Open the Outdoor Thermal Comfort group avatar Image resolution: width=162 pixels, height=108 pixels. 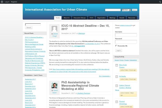coord(117,86)
